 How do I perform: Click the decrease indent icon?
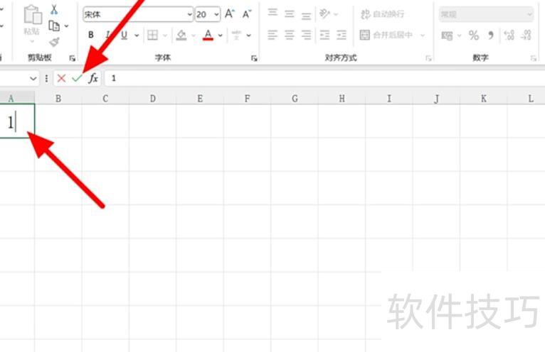(x=324, y=35)
